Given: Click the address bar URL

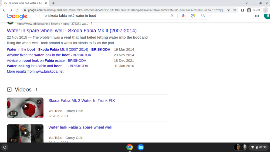Looking at the screenshot, I should pyautogui.click(x=126, y=10).
